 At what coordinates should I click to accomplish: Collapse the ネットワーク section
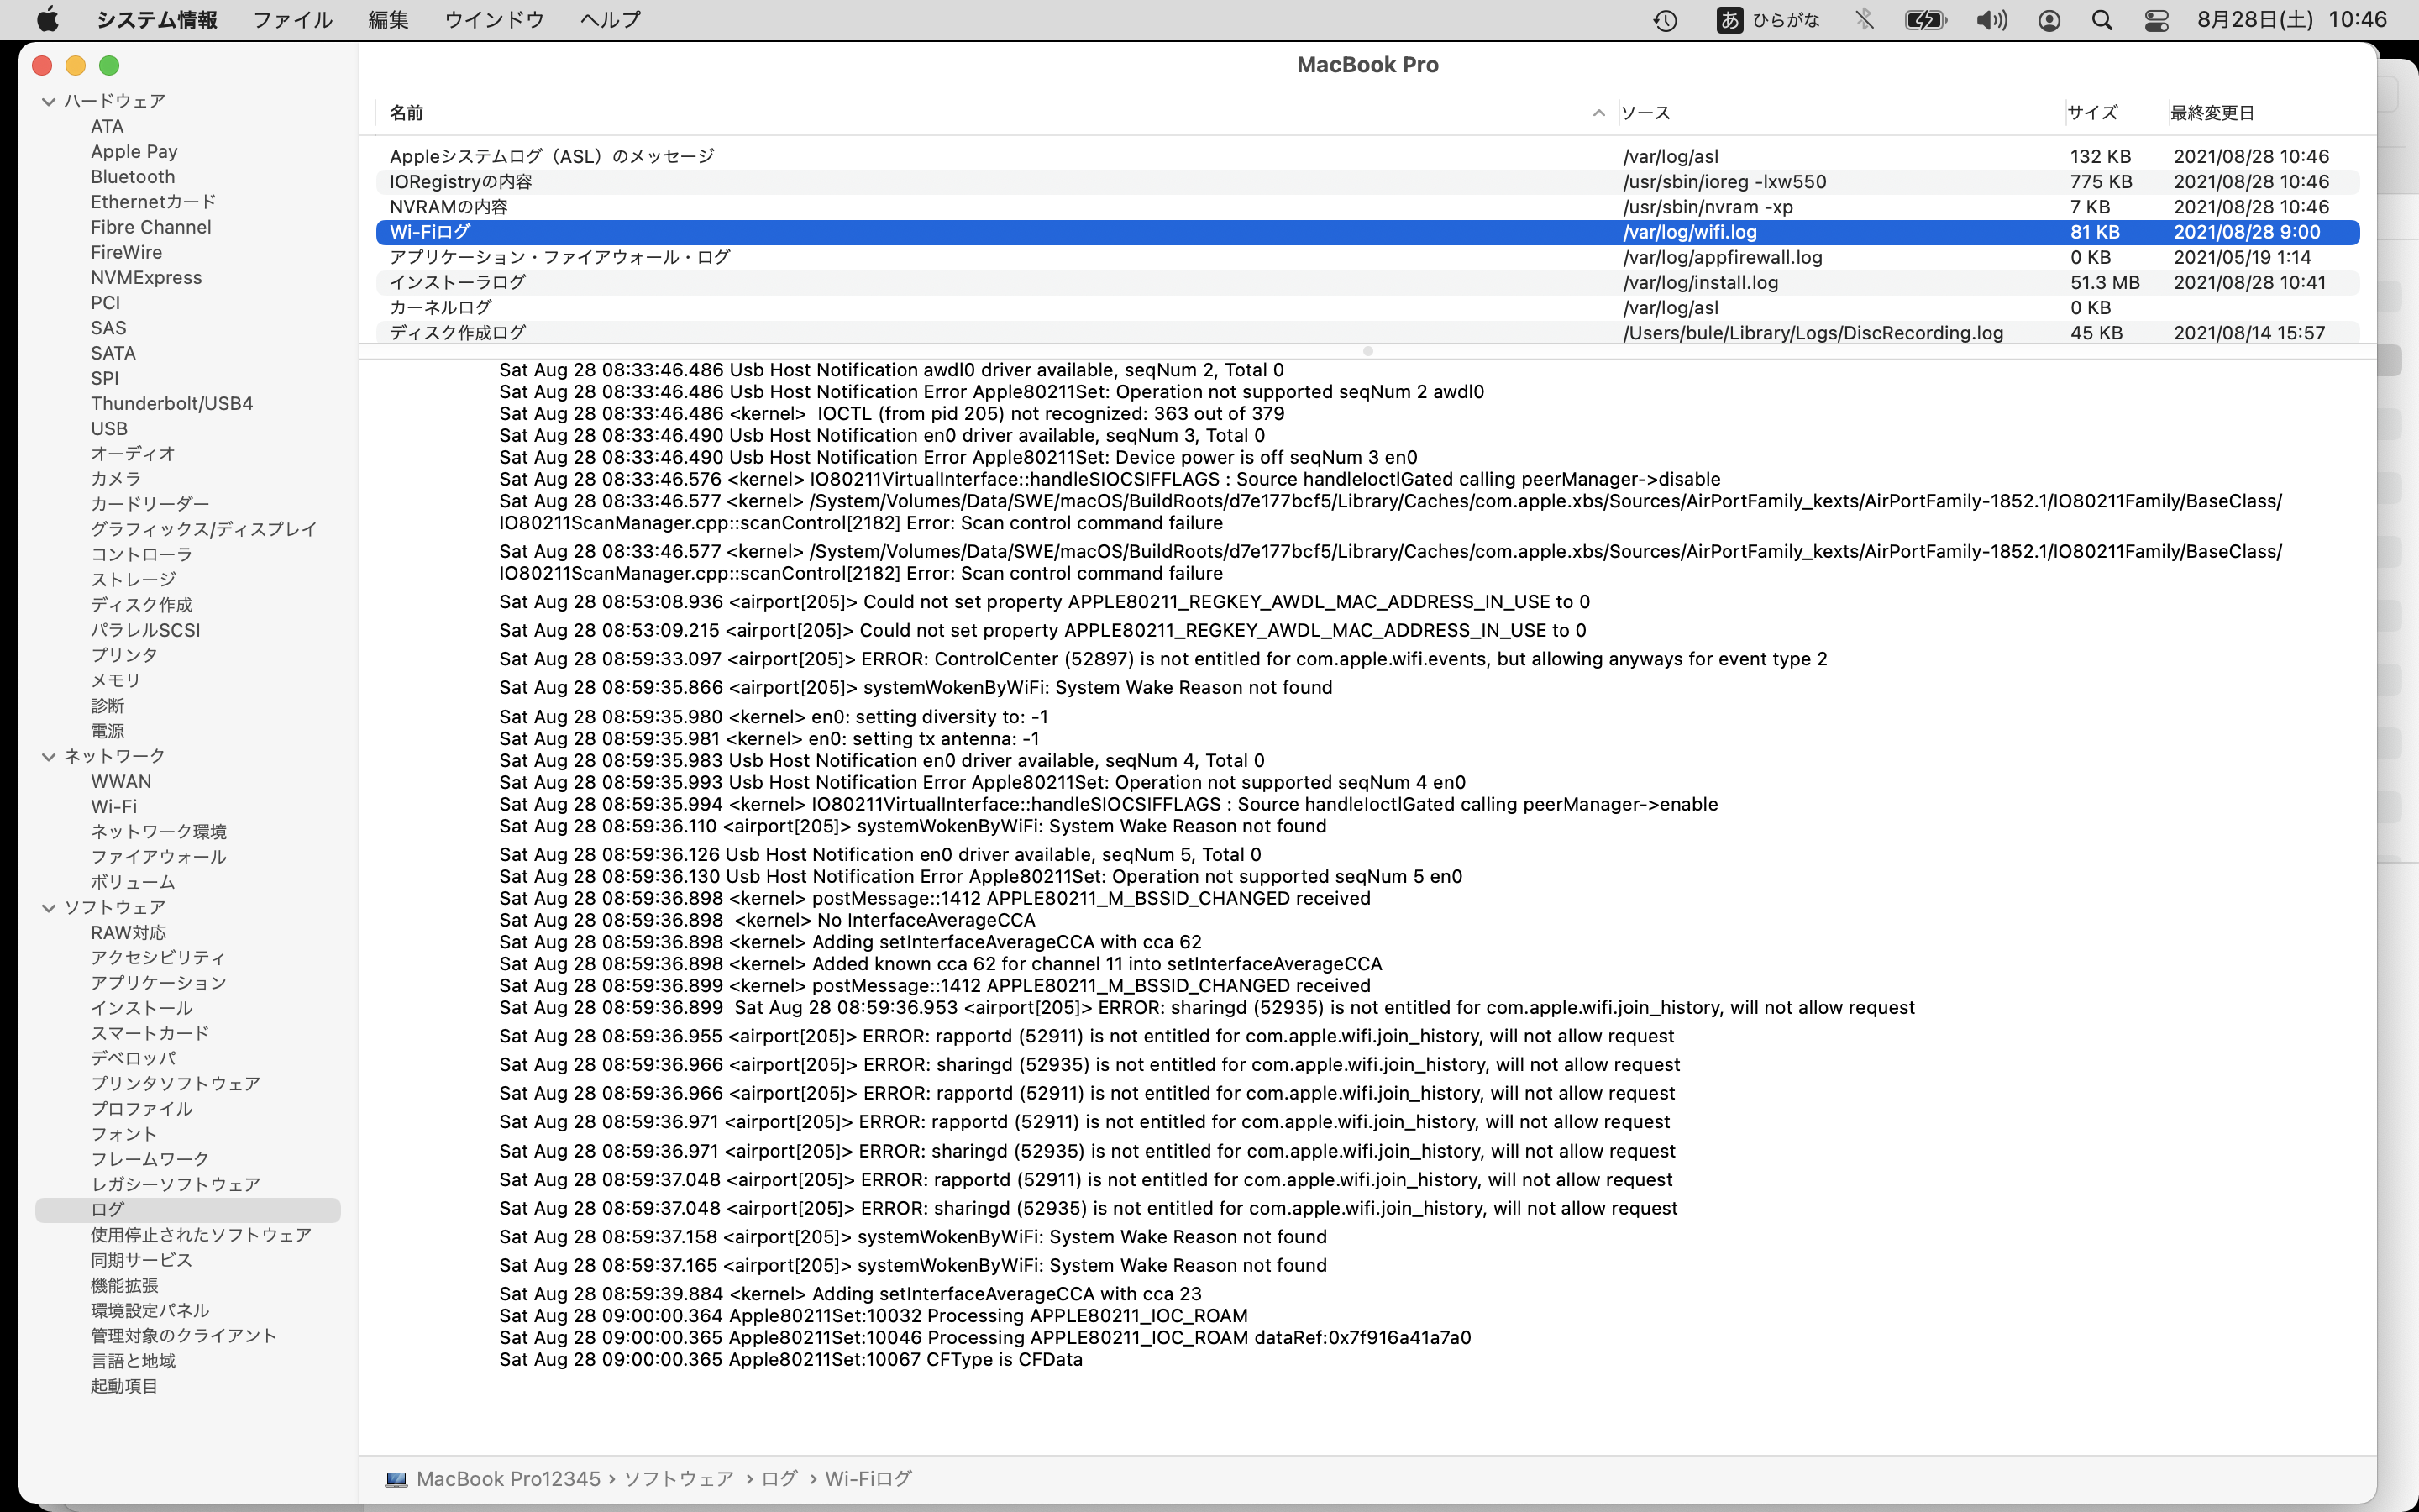point(48,757)
